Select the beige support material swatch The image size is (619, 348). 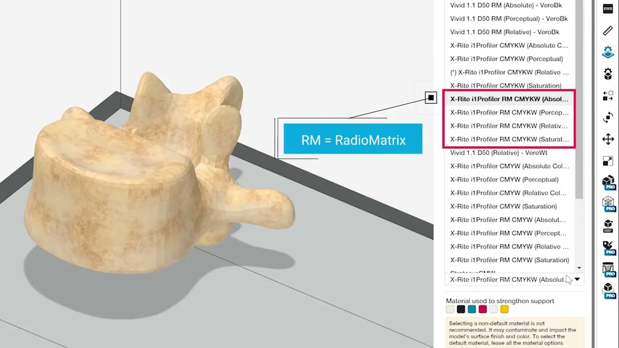coord(450,309)
